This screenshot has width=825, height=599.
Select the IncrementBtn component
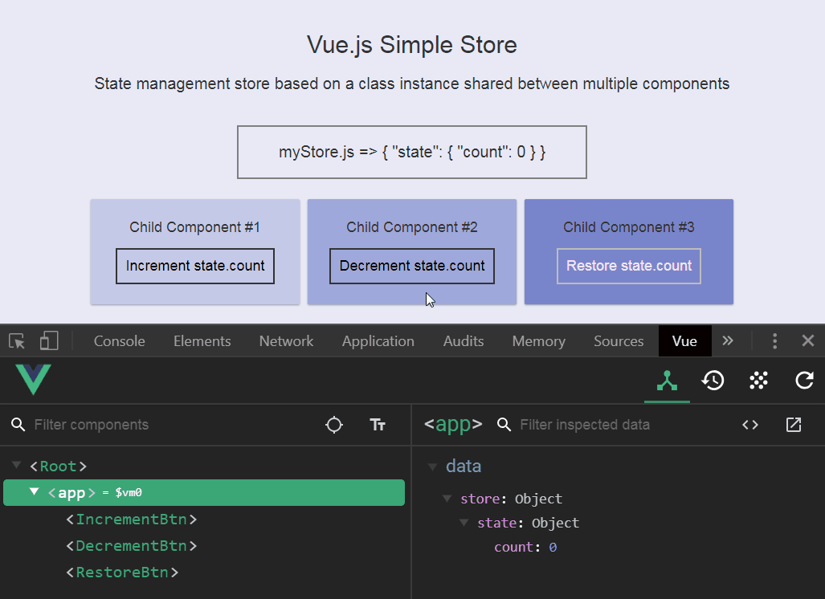[132, 519]
